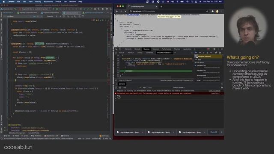Show more DevTools tabs with chevron
The width and height of the screenshot is (274, 154).
(x=195, y=49)
